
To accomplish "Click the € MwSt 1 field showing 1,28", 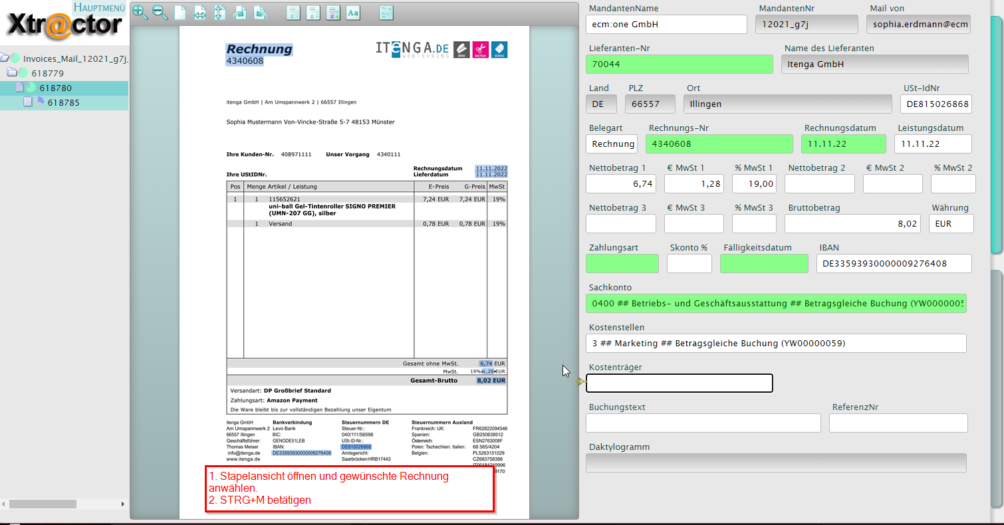I will (x=694, y=183).
